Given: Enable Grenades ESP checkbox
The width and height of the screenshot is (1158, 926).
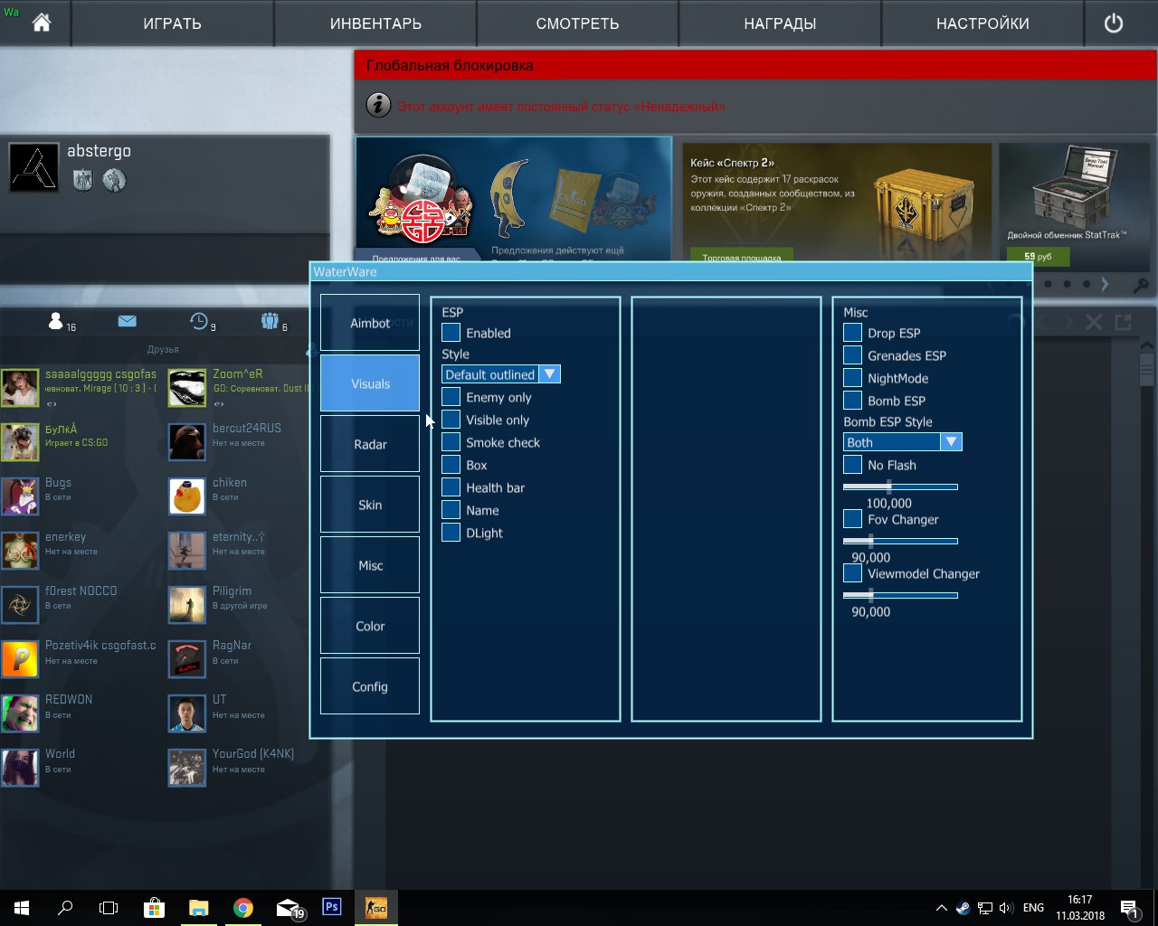Looking at the screenshot, I should [x=852, y=355].
